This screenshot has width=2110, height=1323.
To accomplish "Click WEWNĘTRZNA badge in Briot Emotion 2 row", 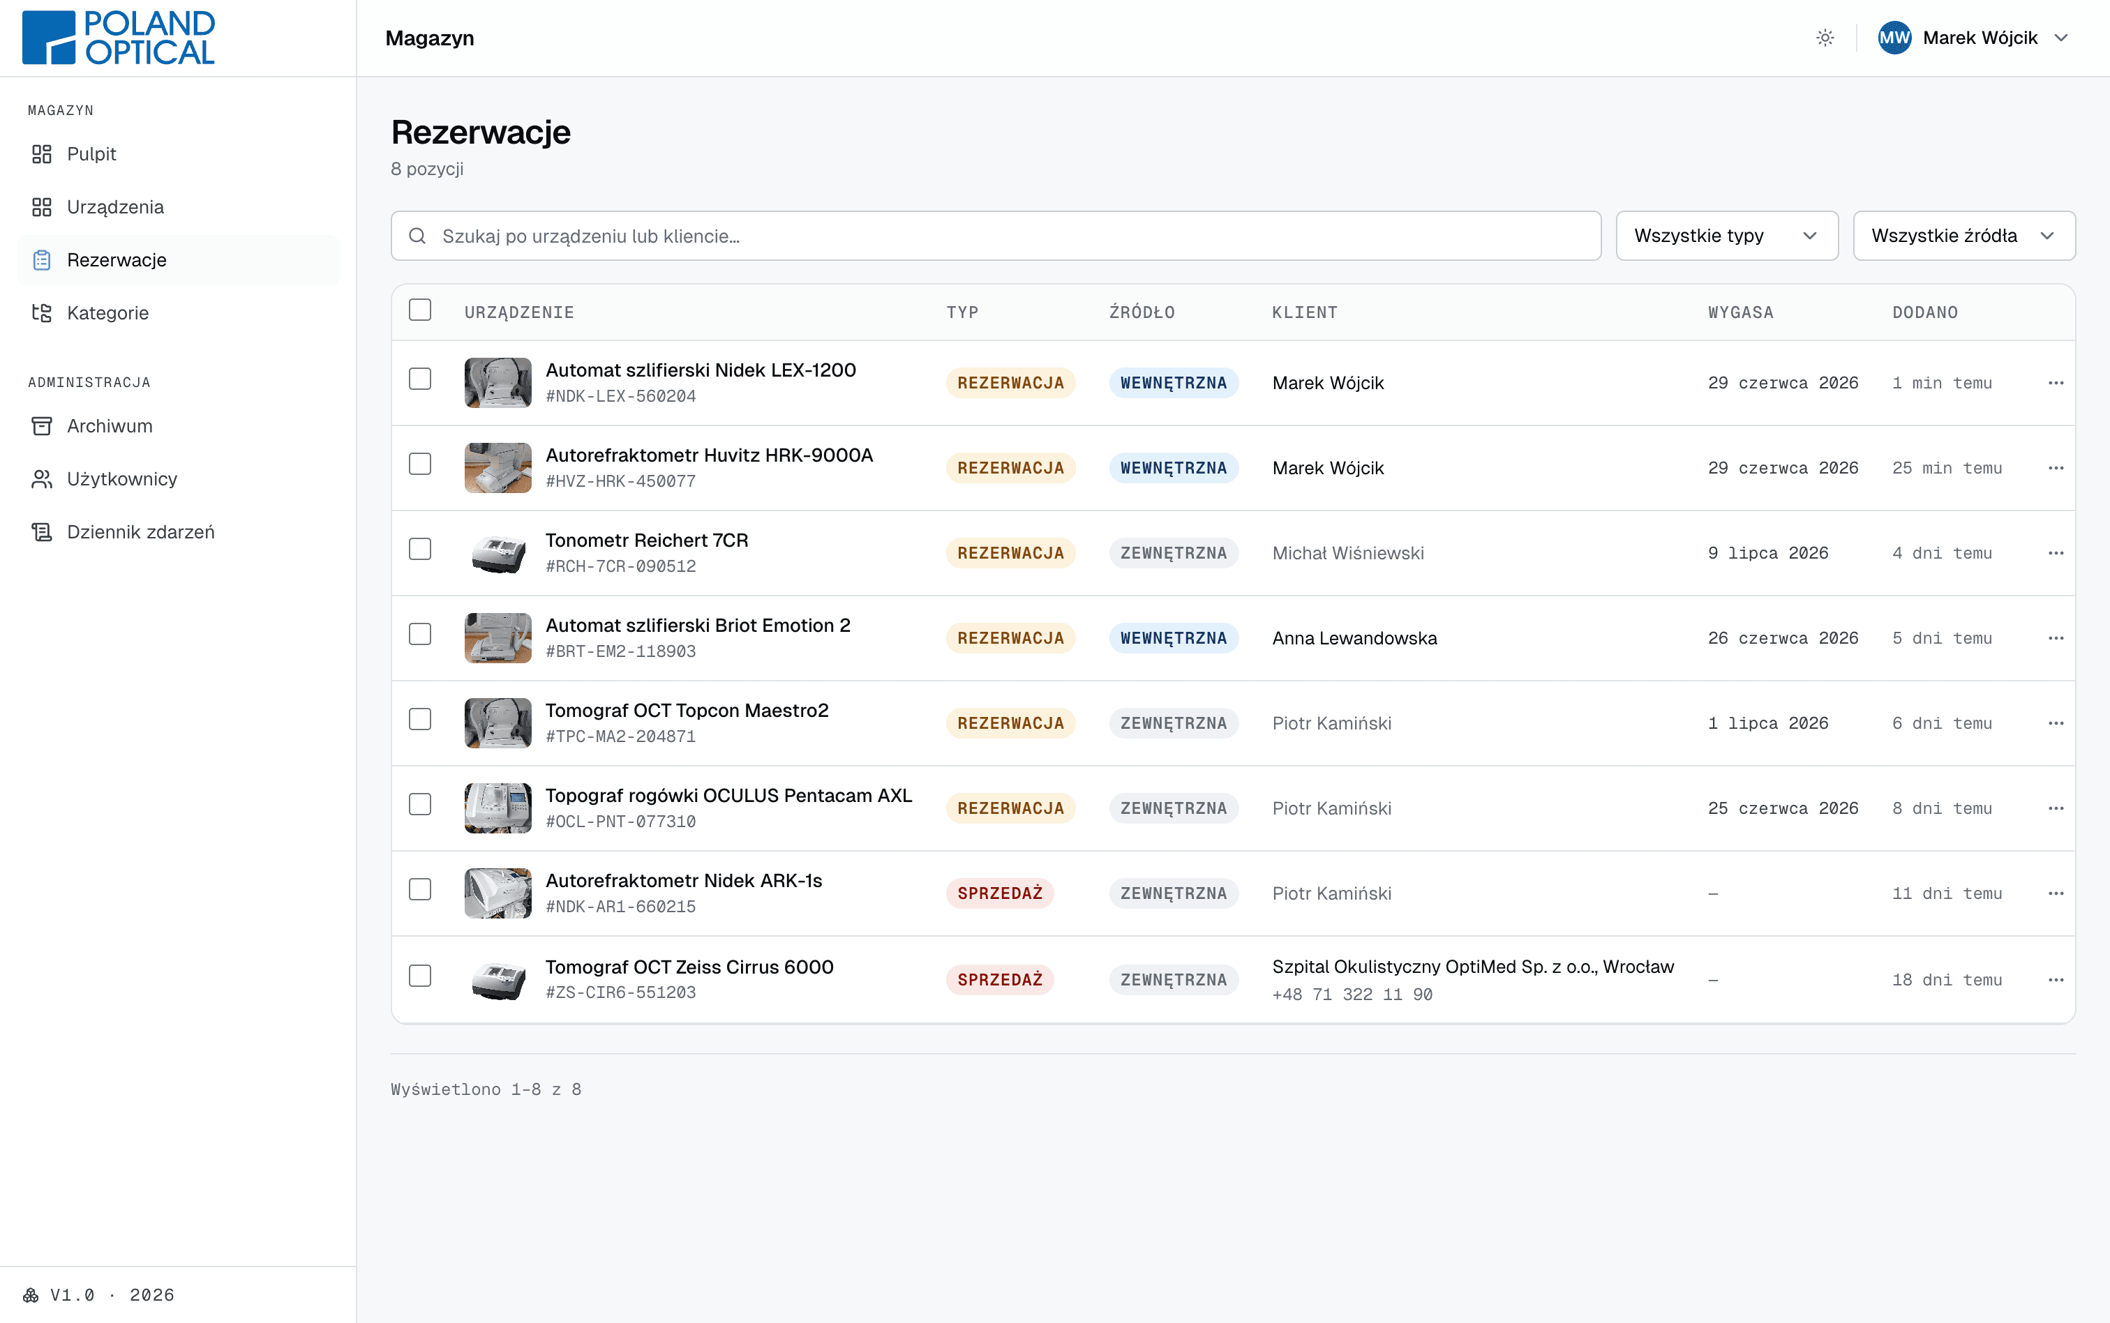I will tap(1174, 639).
